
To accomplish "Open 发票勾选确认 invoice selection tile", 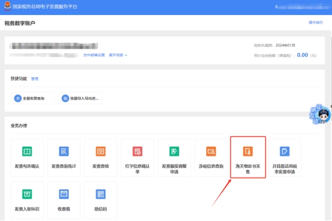I will coord(27,158).
